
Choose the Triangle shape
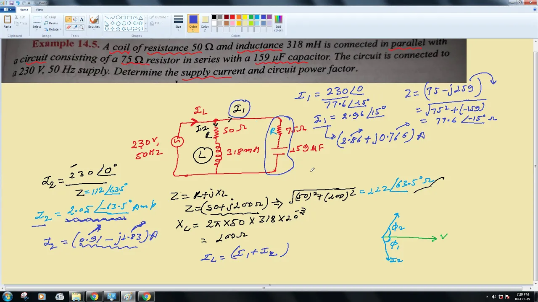[140, 18]
